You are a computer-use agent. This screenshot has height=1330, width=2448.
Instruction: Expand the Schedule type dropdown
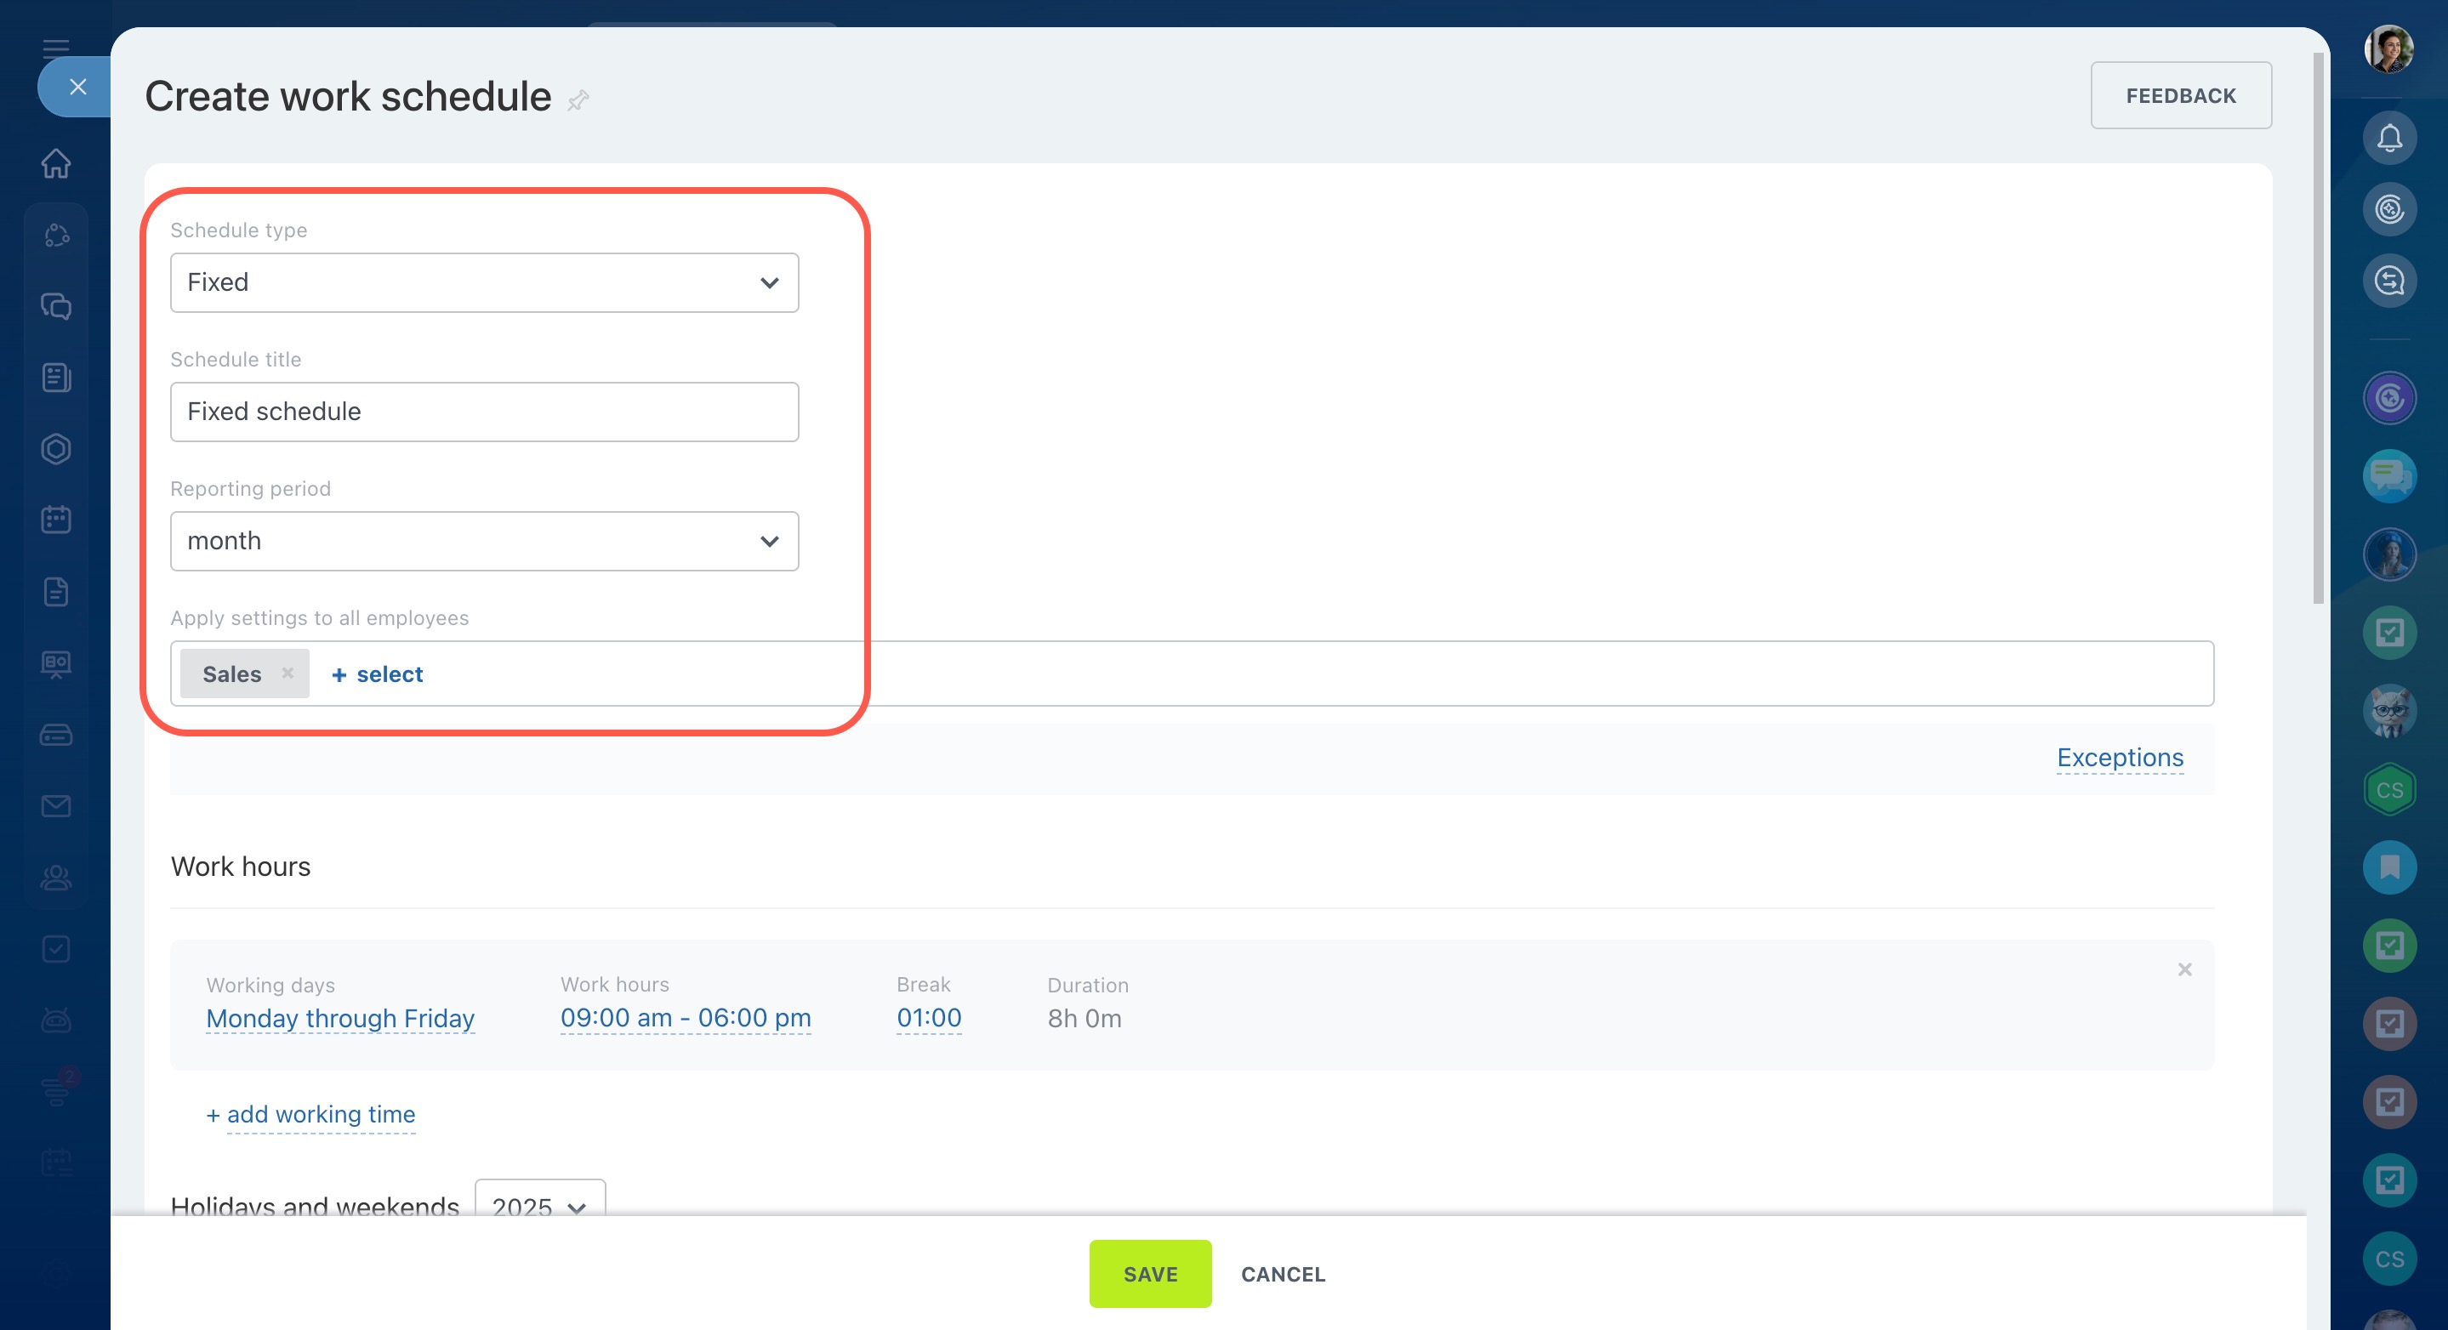(x=484, y=282)
